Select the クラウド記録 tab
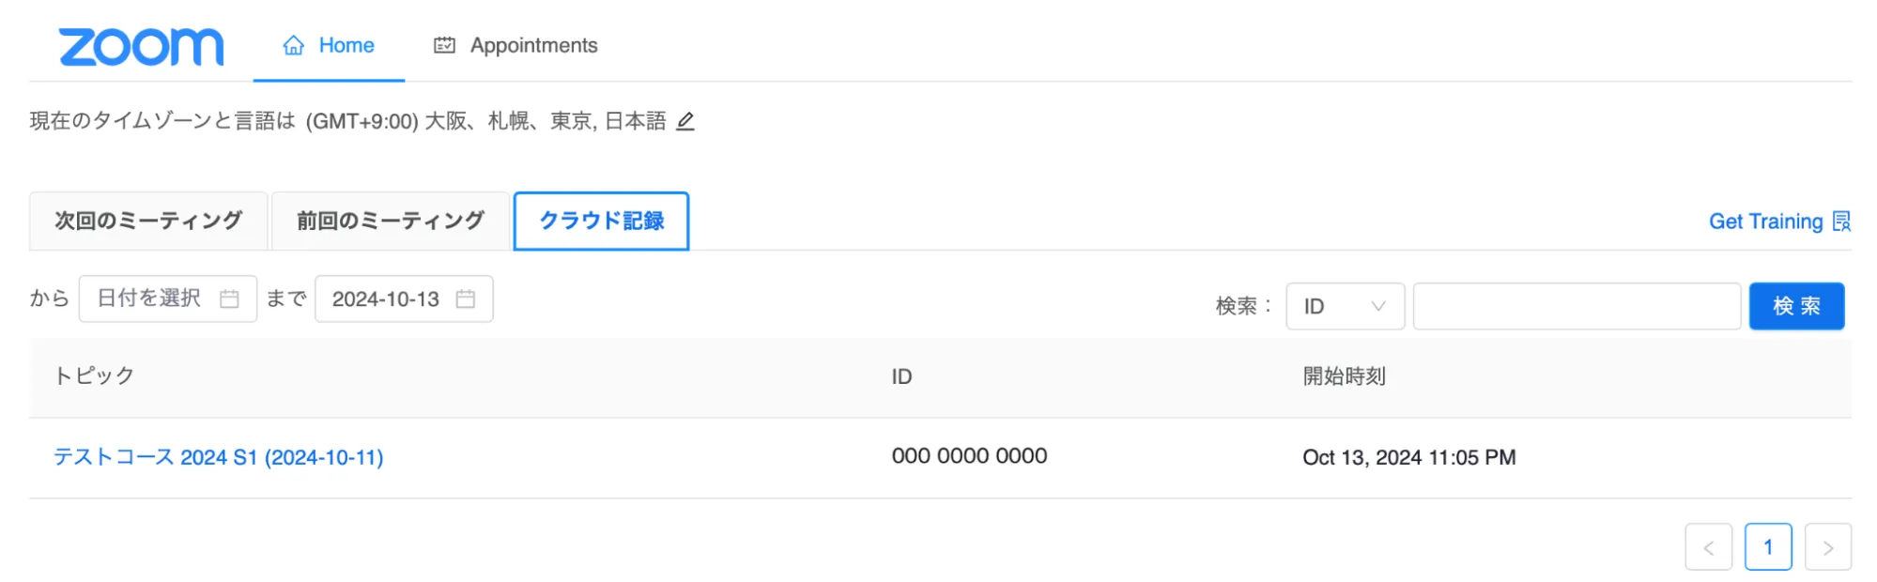The image size is (1877, 582). [x=601, y=221]
